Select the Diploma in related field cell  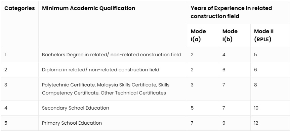click(x=100, y=70)
